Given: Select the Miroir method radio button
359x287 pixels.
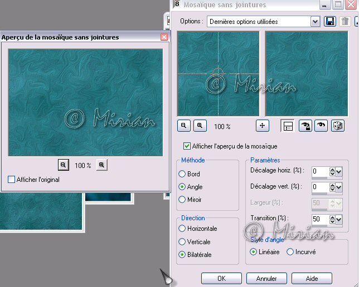Looking at the screenshot, I should point(182,200).
